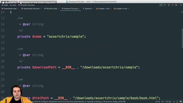Click the $downloadPath variable on line 21
Viewport: 183px width, 103px height.
point(44,68)
